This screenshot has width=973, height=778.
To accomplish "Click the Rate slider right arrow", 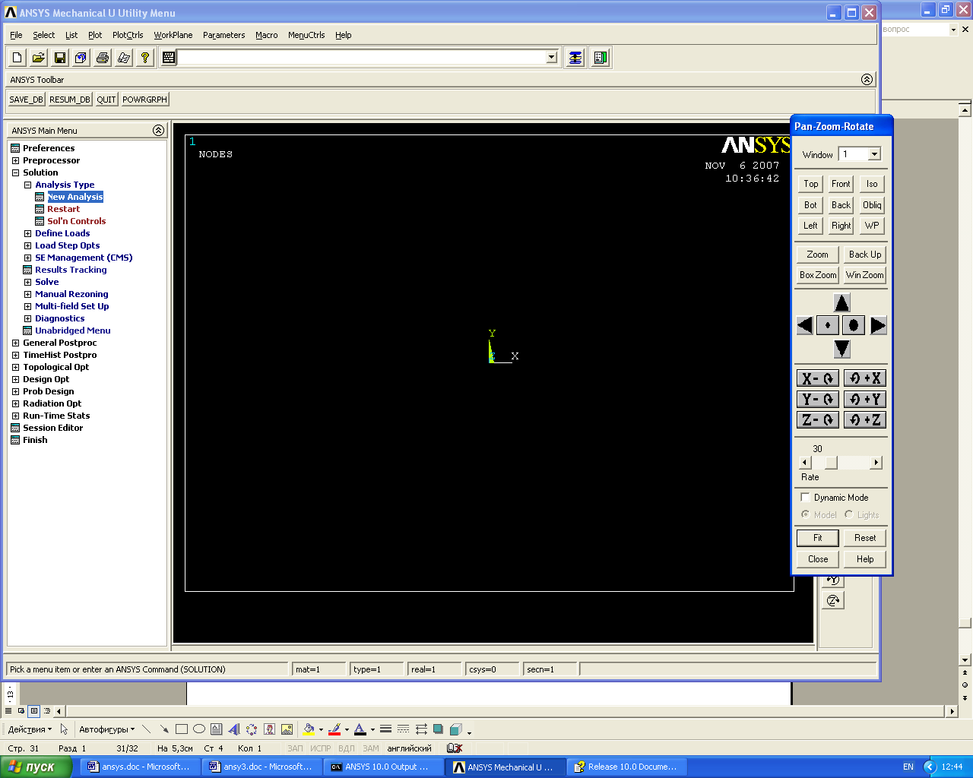I will point(876,463).
